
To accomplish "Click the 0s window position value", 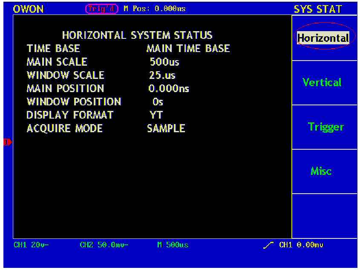I will click(x=158, y=102).
